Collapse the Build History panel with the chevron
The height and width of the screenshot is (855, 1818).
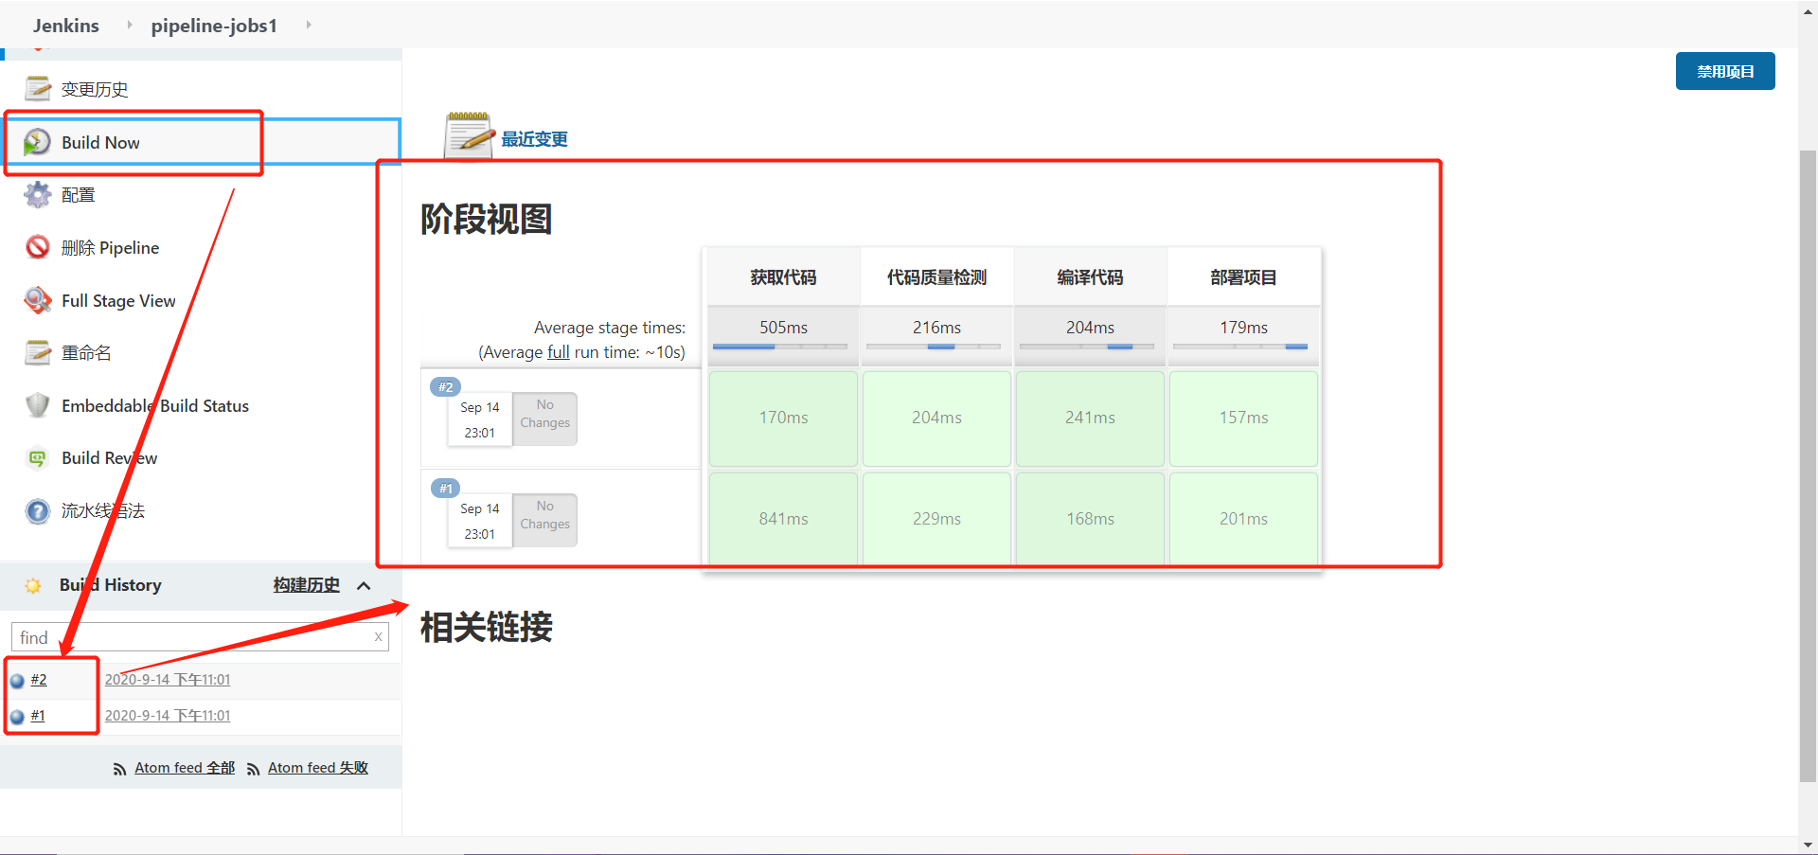(x=364, y=585)
